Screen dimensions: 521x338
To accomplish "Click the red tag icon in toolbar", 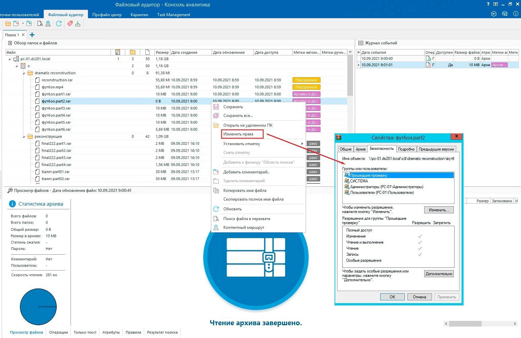I will pos(70,24).
